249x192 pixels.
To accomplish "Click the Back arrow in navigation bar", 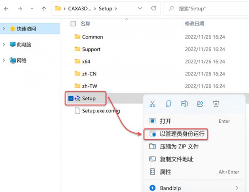I will pyautogui.click(x=6, y=9).
